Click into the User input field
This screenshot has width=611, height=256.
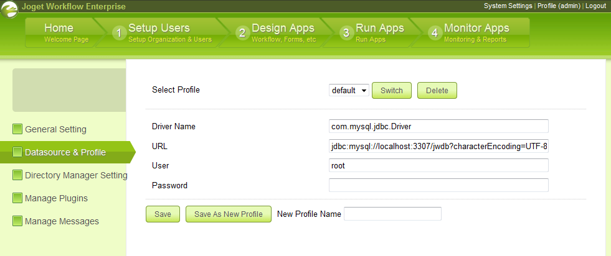click(438, 165)
